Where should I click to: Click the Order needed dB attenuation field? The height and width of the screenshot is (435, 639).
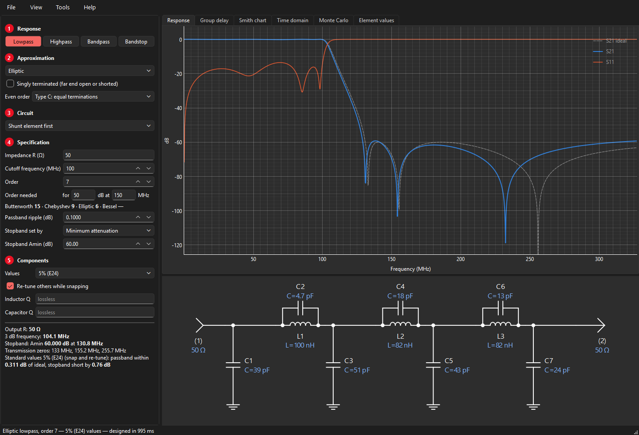pos(83,195)
